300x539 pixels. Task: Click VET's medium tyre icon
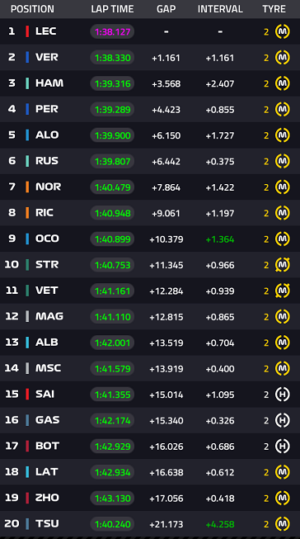point(283,291)
